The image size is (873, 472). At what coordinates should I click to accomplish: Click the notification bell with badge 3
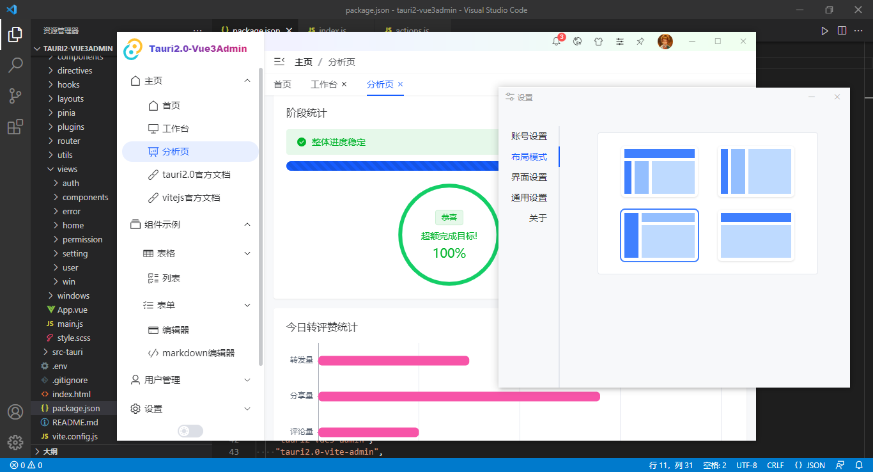(x=557, y=42)
